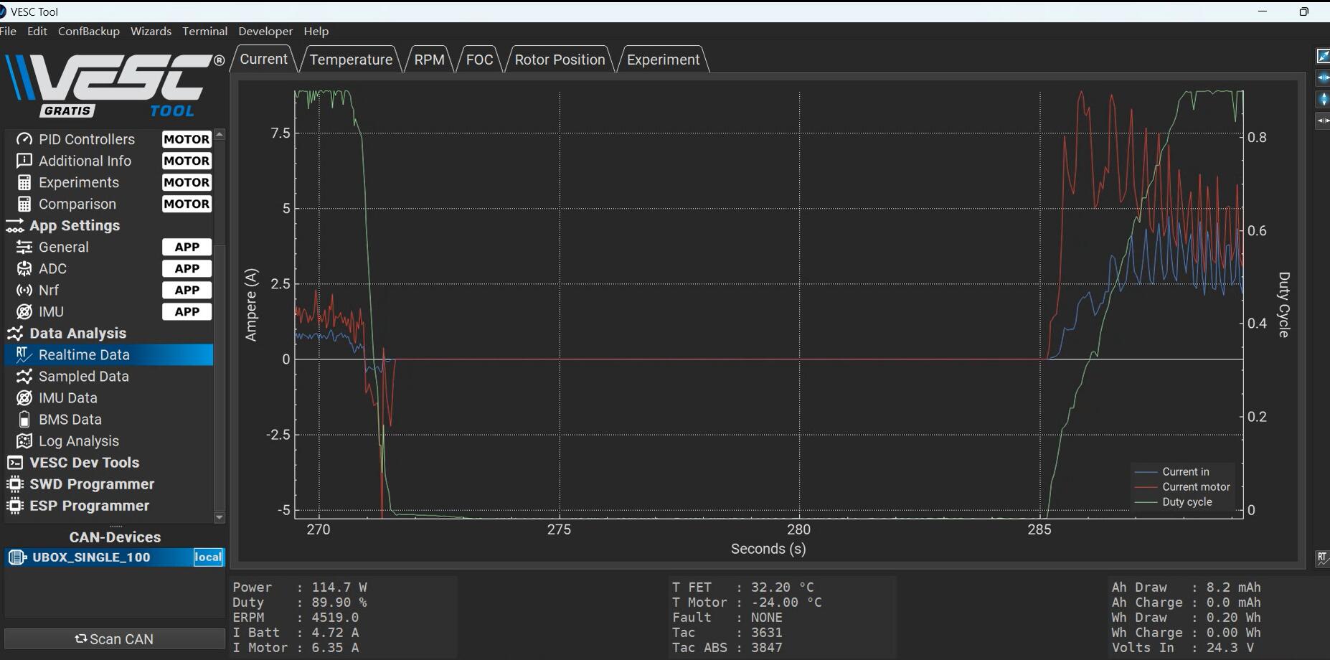1330x660 pixels.
Task: Open General app settings page
Action: point(109,247)
